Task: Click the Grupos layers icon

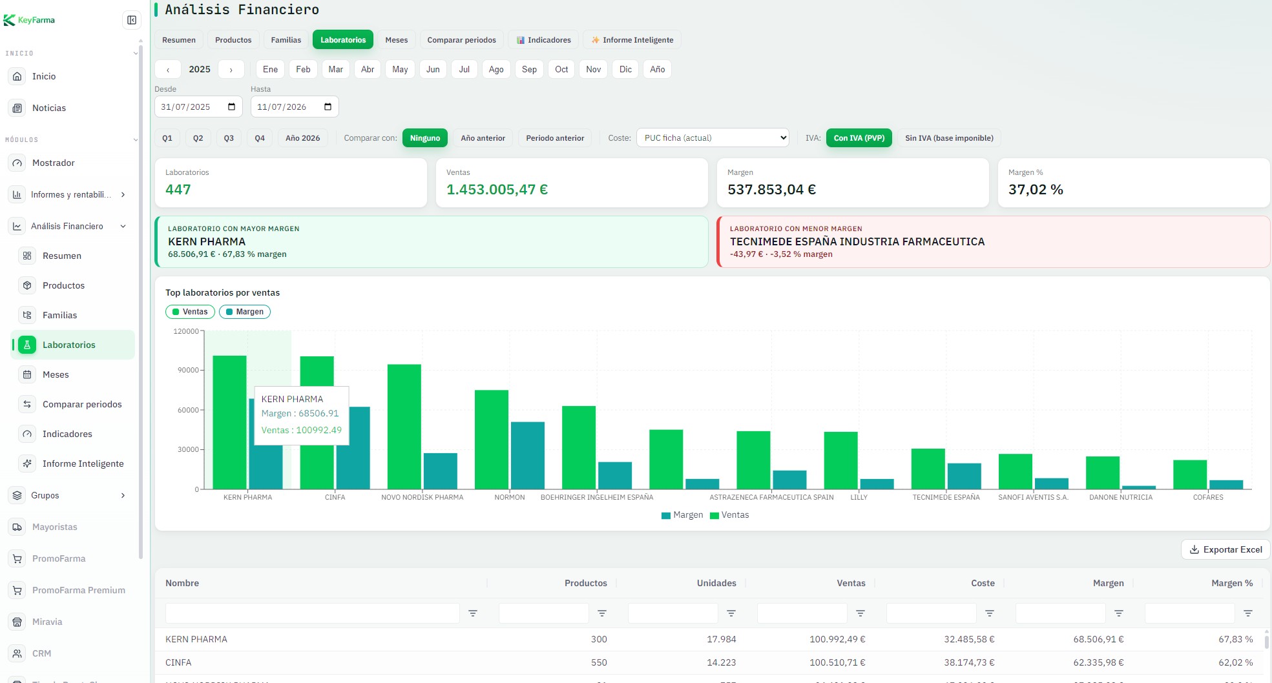Action: pos(17,495)
